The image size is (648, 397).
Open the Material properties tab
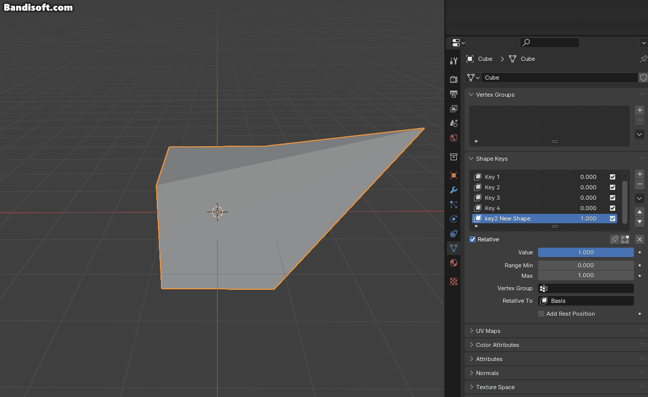[454, 263]
